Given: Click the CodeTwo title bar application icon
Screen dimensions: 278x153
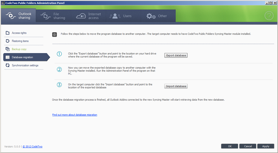Looking at the screenshot, I should pyautogui.click(x=3, y=3).
